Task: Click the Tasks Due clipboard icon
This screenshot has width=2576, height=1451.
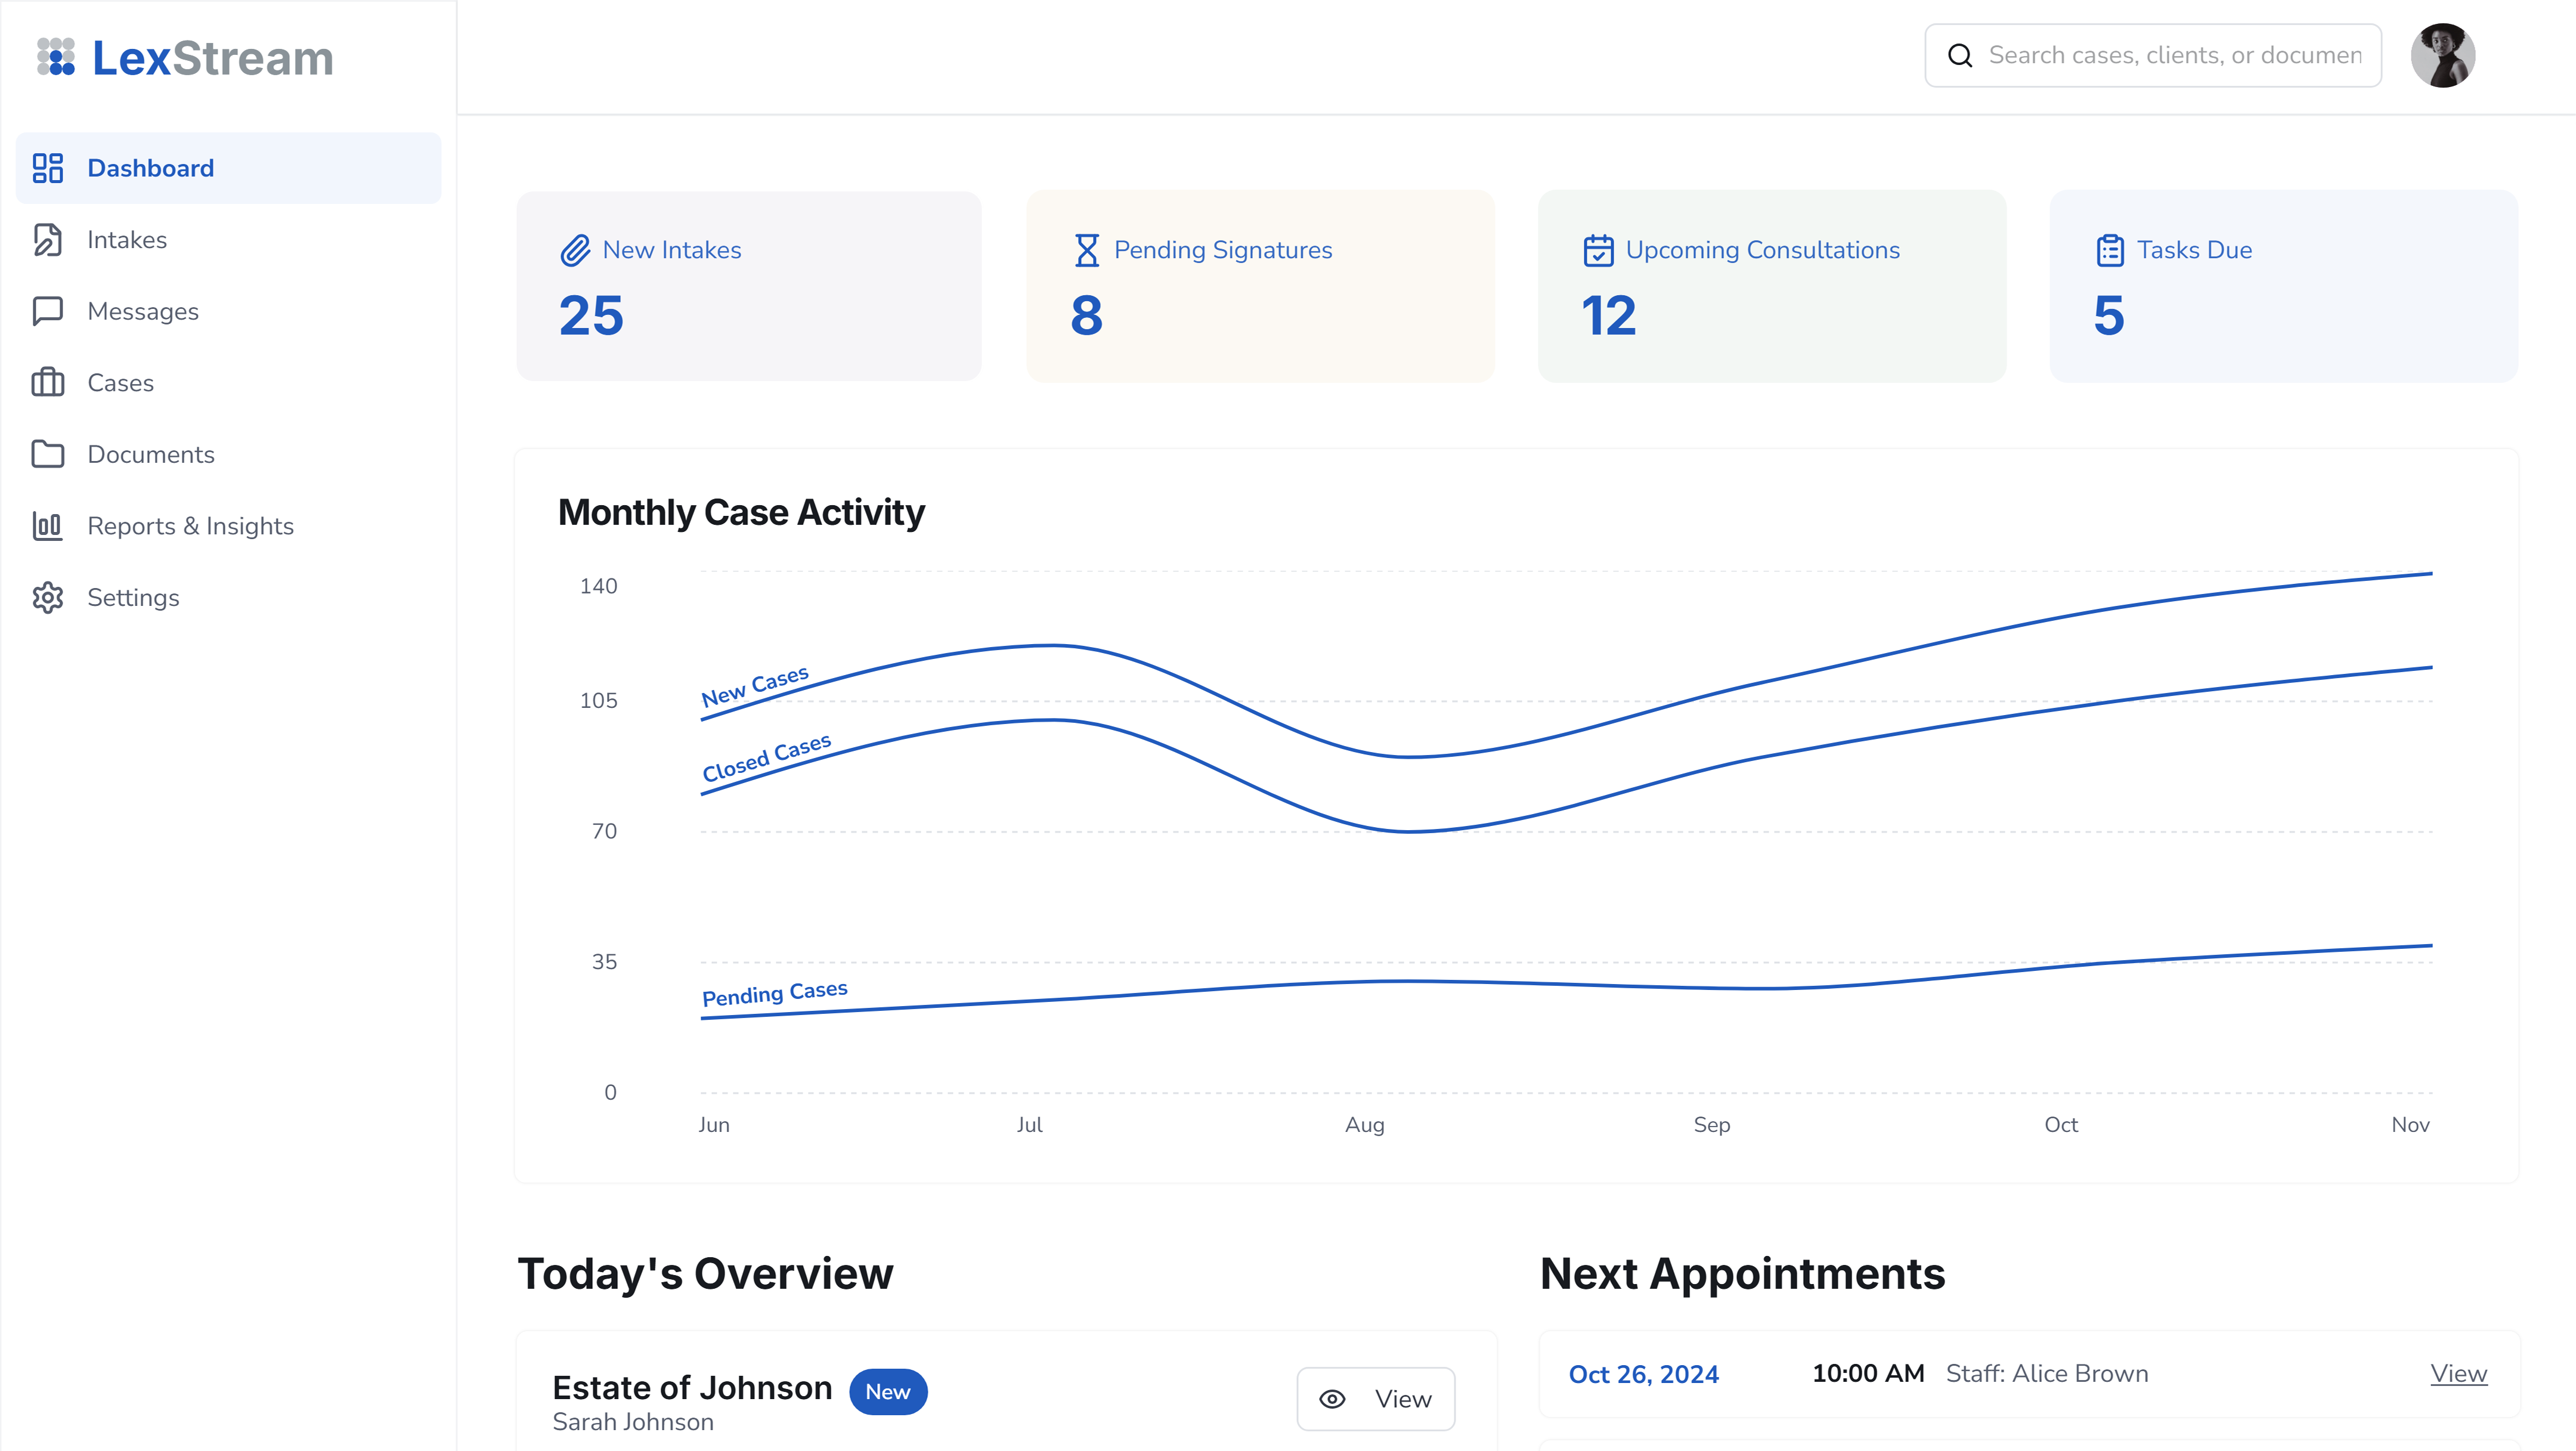Action: 2110,250
